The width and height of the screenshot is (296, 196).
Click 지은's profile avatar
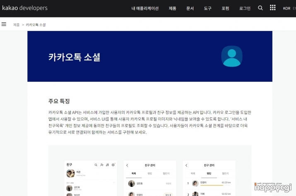click(71, 173)
